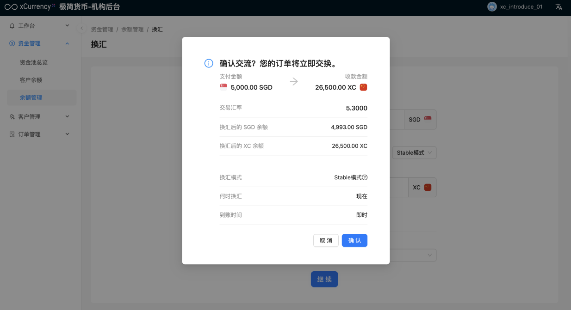This screenshot has height=310, width=571.
Task: Expand the 工作台 menu chevron
Action: tap(67, 26)
